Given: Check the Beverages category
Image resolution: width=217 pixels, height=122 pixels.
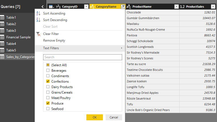Looking at the screenshot, I should coord(48,70).
